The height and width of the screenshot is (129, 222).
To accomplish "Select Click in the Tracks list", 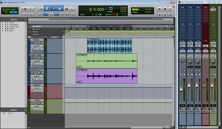I will click(x=11, y=31).
